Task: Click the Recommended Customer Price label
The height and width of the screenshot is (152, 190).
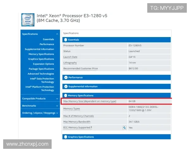Action: click(x=80, y=68)
